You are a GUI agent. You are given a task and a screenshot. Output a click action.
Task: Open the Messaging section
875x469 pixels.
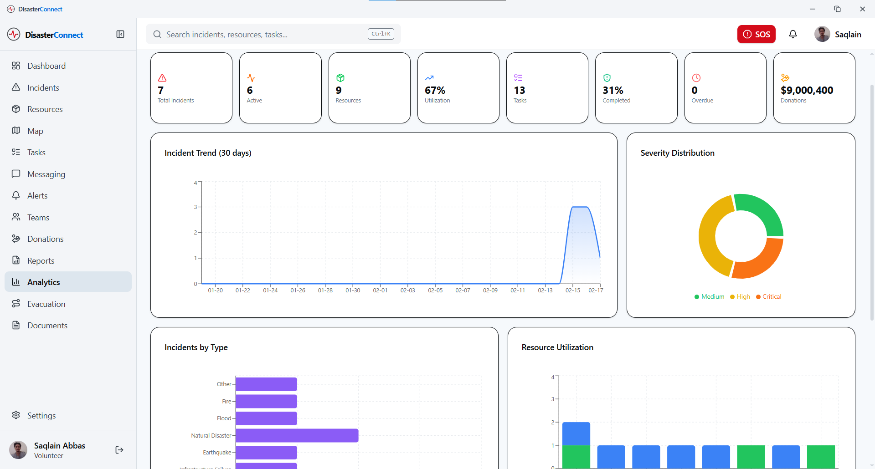47,174
